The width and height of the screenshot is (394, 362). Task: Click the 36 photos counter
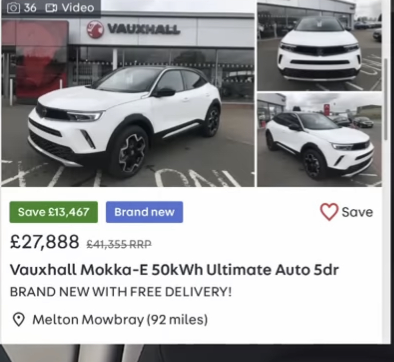(x=30, y=8)
